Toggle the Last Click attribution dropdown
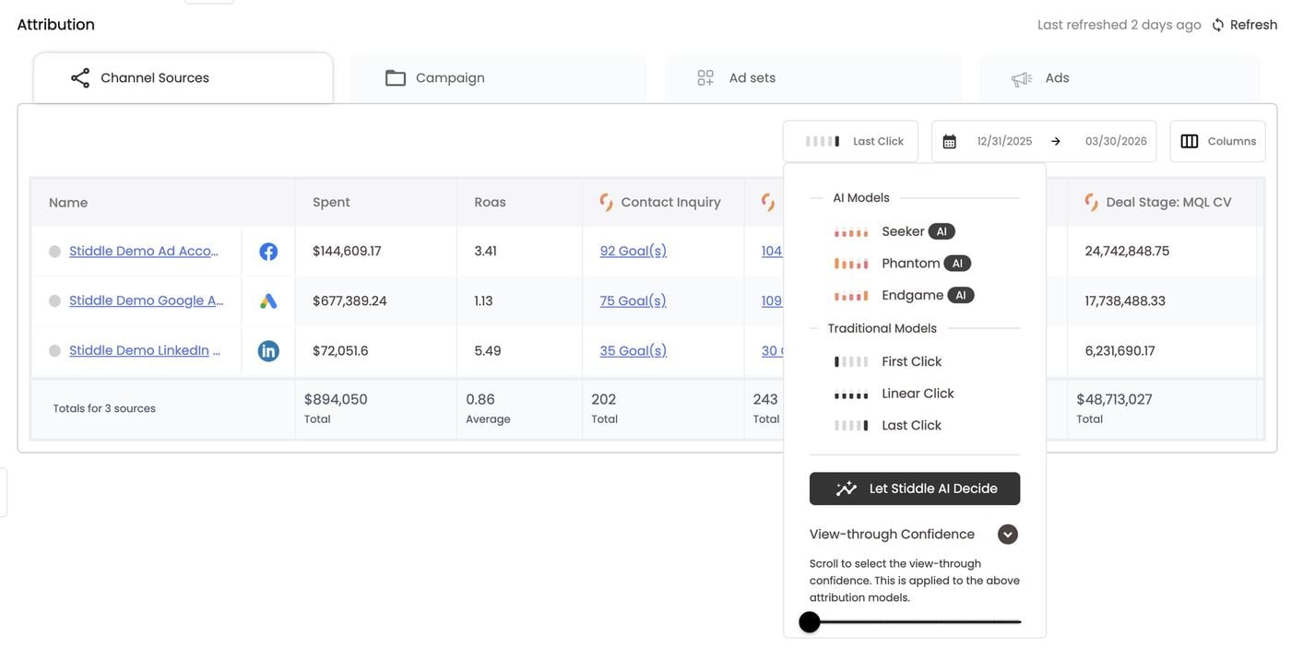 click(x=850, y=141)
